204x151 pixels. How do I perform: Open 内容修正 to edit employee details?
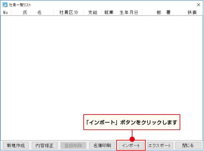pos(44,145)
